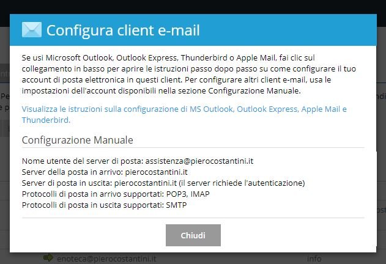
Task: Click the Configura client e-mail title
Action: coord(123,31)
